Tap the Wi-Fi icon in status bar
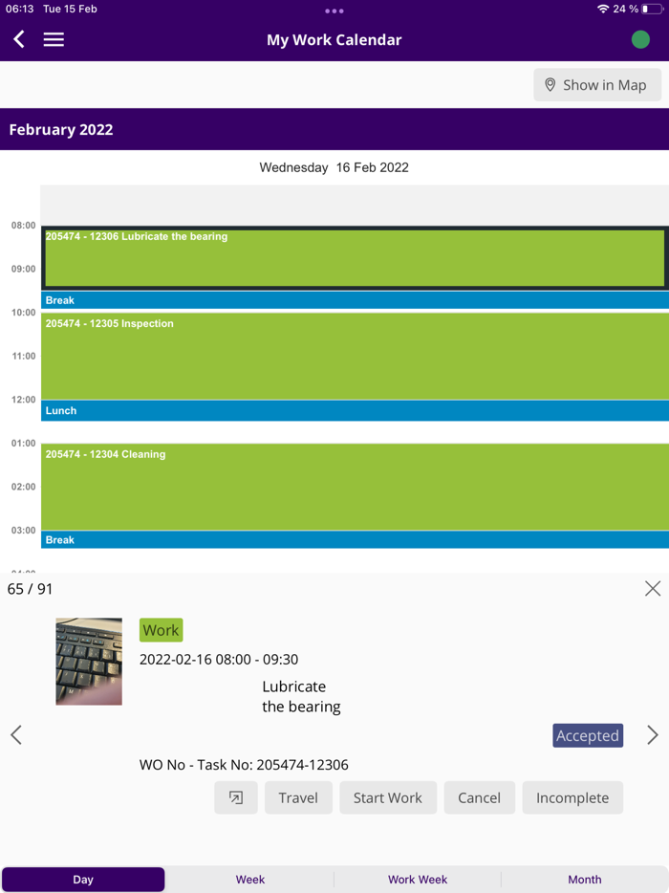Image resolution: width=669 pixels, height=893 pixels. tap(603, 10)
